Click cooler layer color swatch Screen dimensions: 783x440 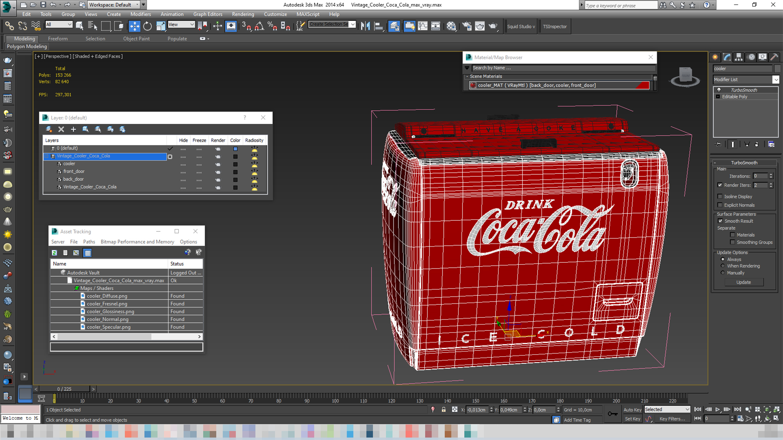235,164
